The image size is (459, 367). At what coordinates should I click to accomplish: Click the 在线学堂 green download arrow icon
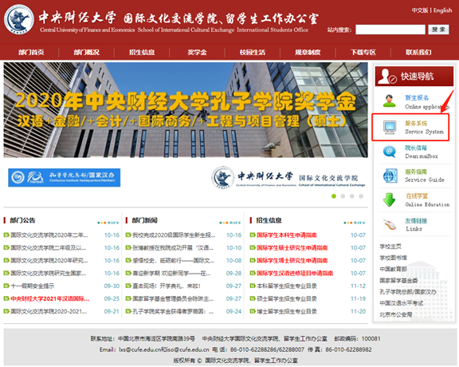390,200
